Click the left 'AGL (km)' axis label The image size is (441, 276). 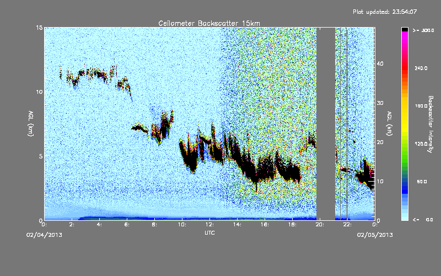click(x=31, y=123)
